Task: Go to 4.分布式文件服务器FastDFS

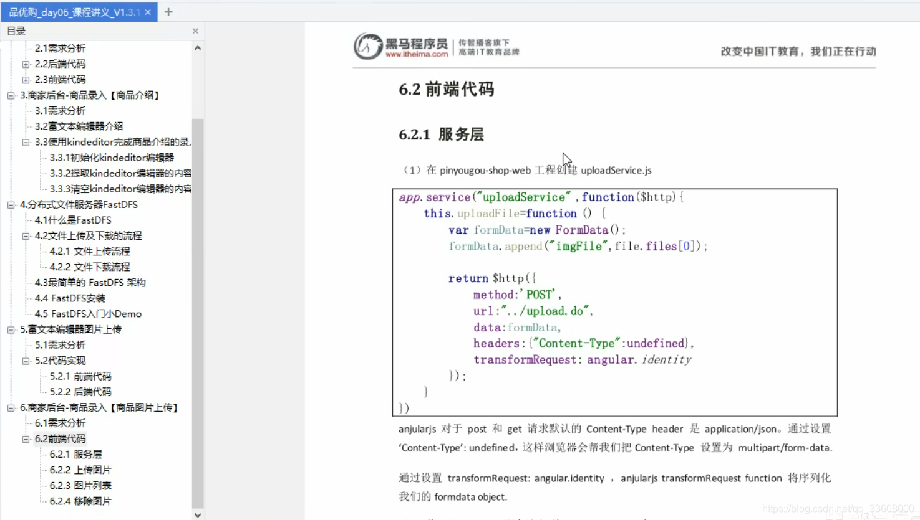Action: click(79, 204)
